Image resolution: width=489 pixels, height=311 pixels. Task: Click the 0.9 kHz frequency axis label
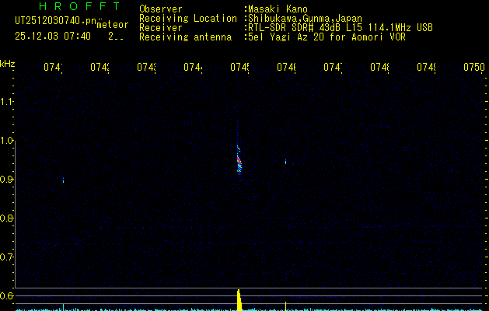point(6,180)
